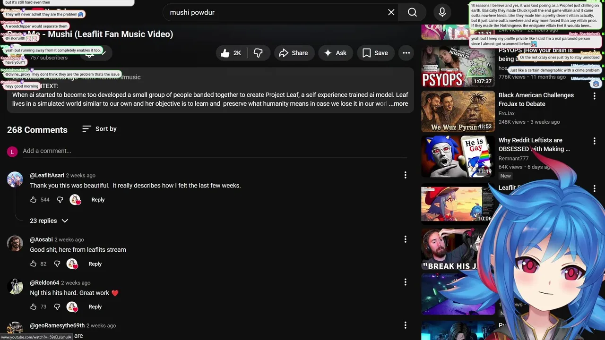Click the @LeaflitAsari profile avatar
This screenshot has height=340, width=605.
15,179
